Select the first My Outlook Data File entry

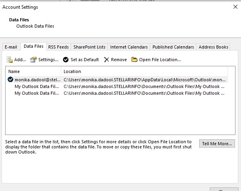38,86
